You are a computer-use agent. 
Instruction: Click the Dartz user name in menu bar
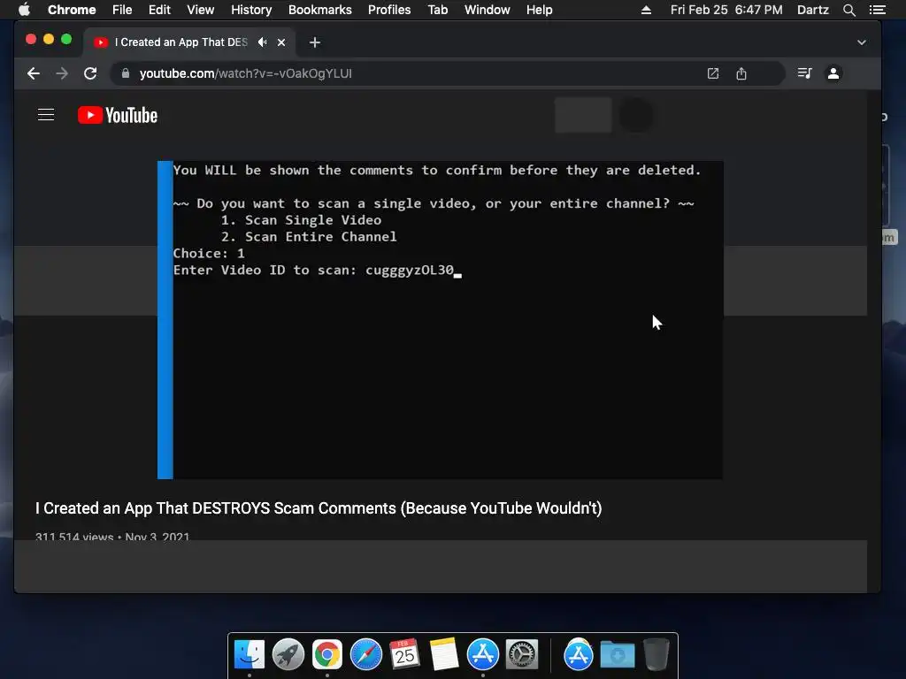pyautogui.click(x=812, y=10)
